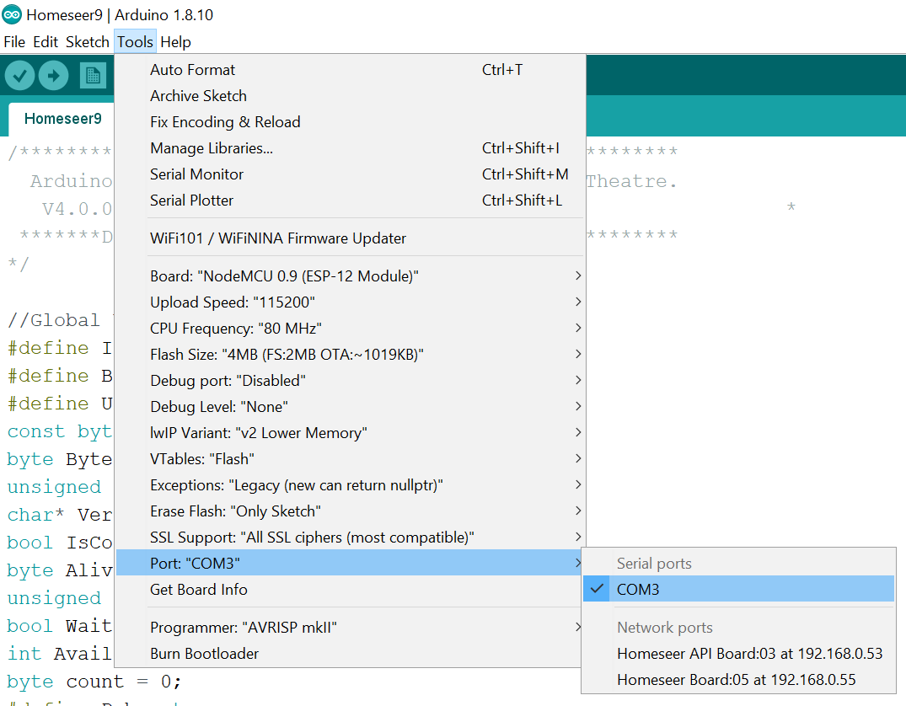This screenshot has height=706, width=906.
Task: Click the Arduino logo in title bar
Action: [12, 14]
